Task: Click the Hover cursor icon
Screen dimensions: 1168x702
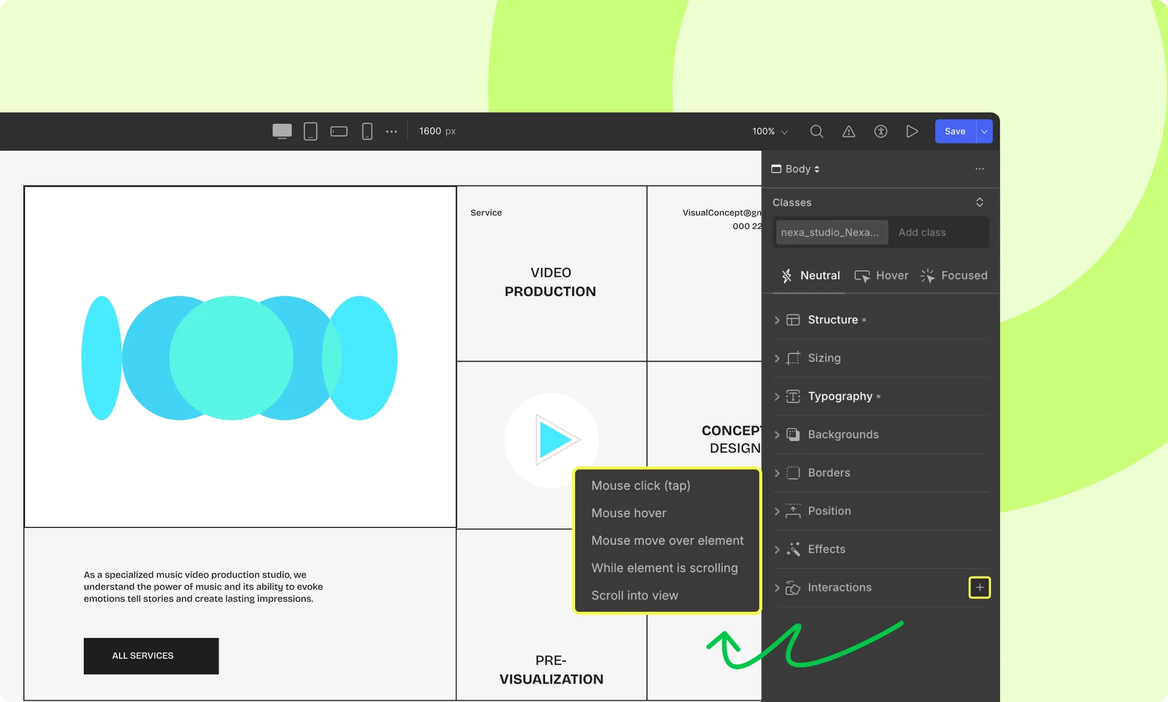Action: (862, 276)
